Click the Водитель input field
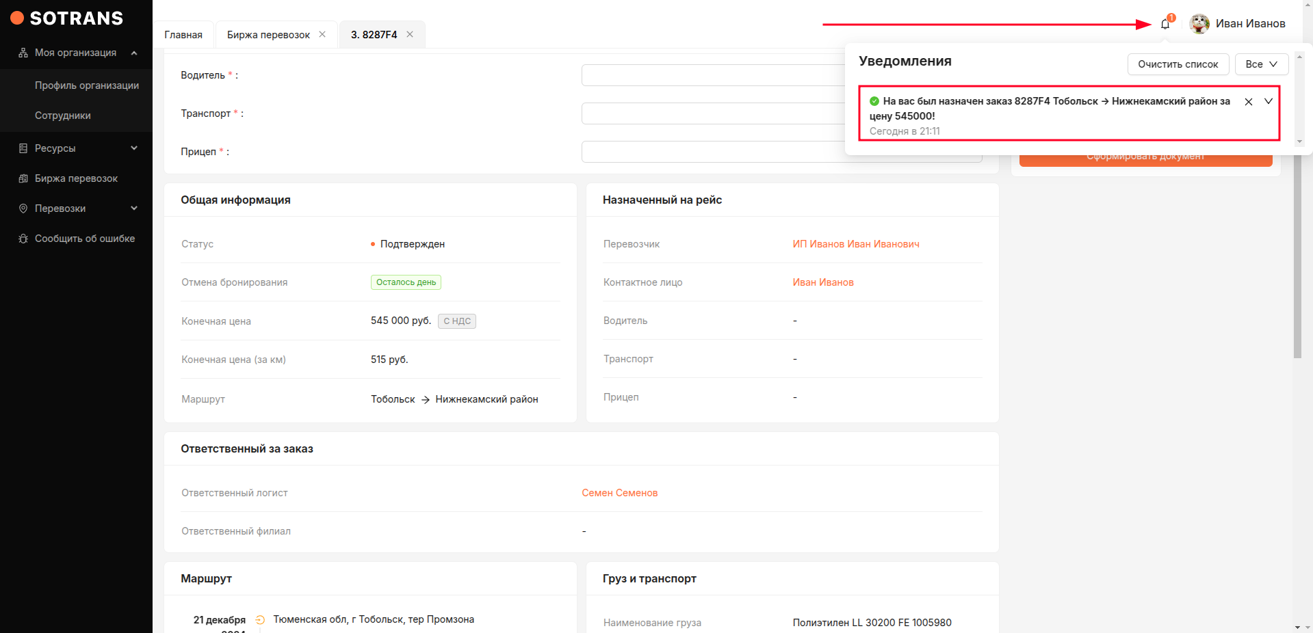 coord(712,75)
